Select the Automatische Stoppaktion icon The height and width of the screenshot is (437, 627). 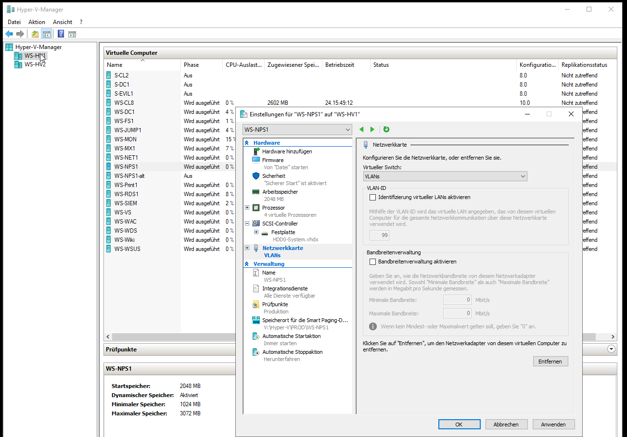[256, 352]
